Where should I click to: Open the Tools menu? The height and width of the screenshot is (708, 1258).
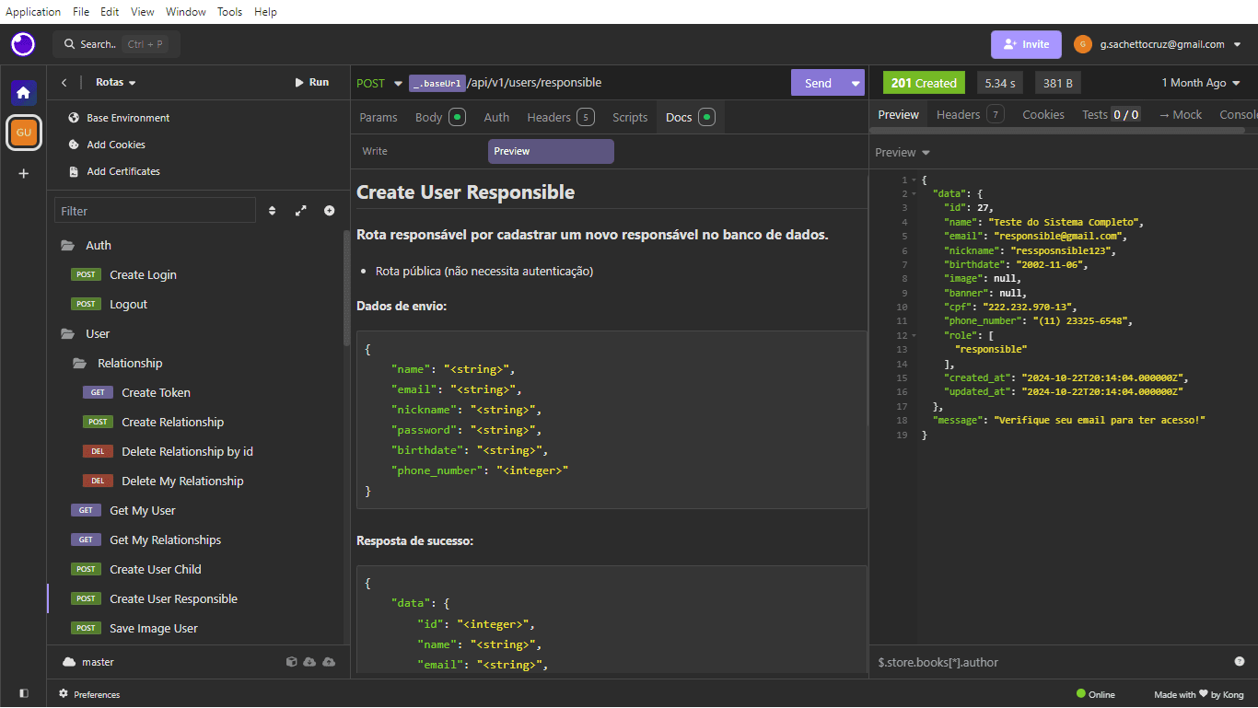229,12
